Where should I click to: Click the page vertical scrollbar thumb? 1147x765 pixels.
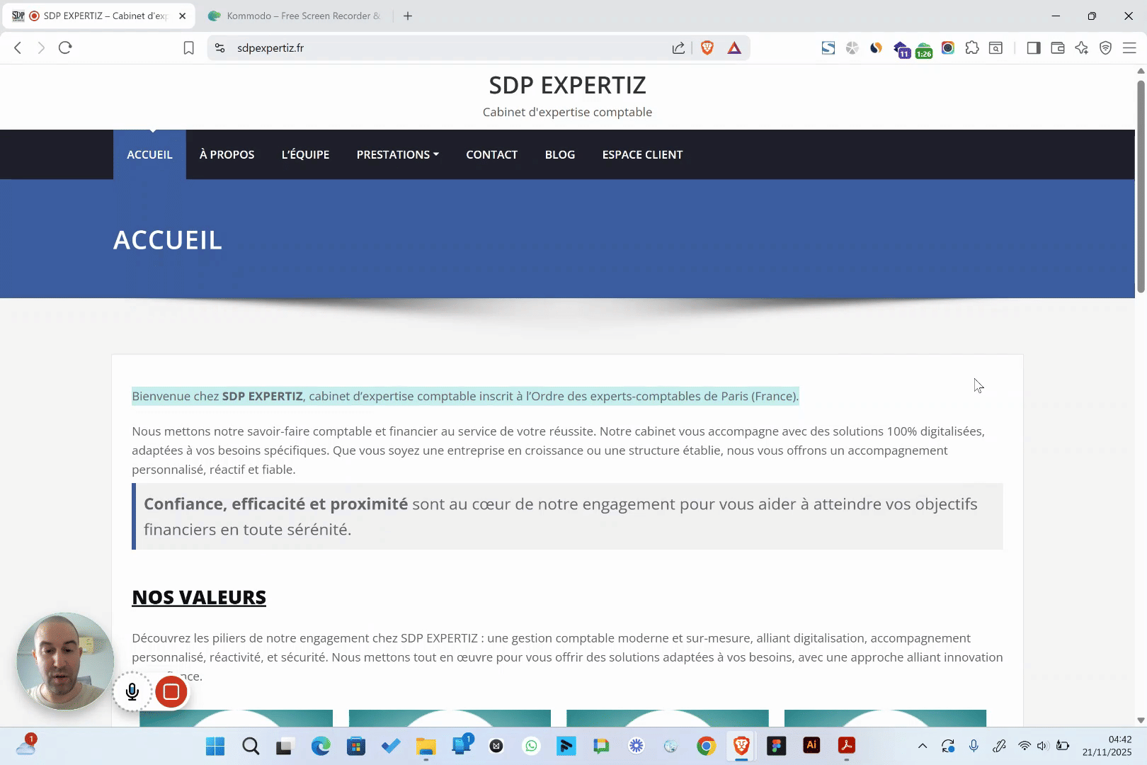pyautogui.click(x=1141, y=184)
